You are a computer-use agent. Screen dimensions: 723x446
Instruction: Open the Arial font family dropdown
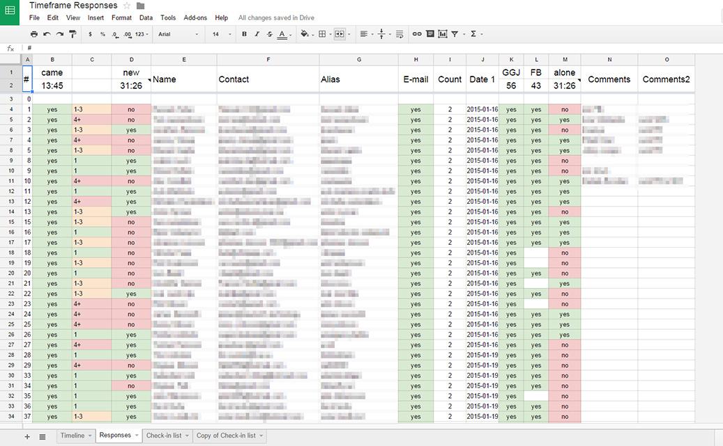click(178, 33)
